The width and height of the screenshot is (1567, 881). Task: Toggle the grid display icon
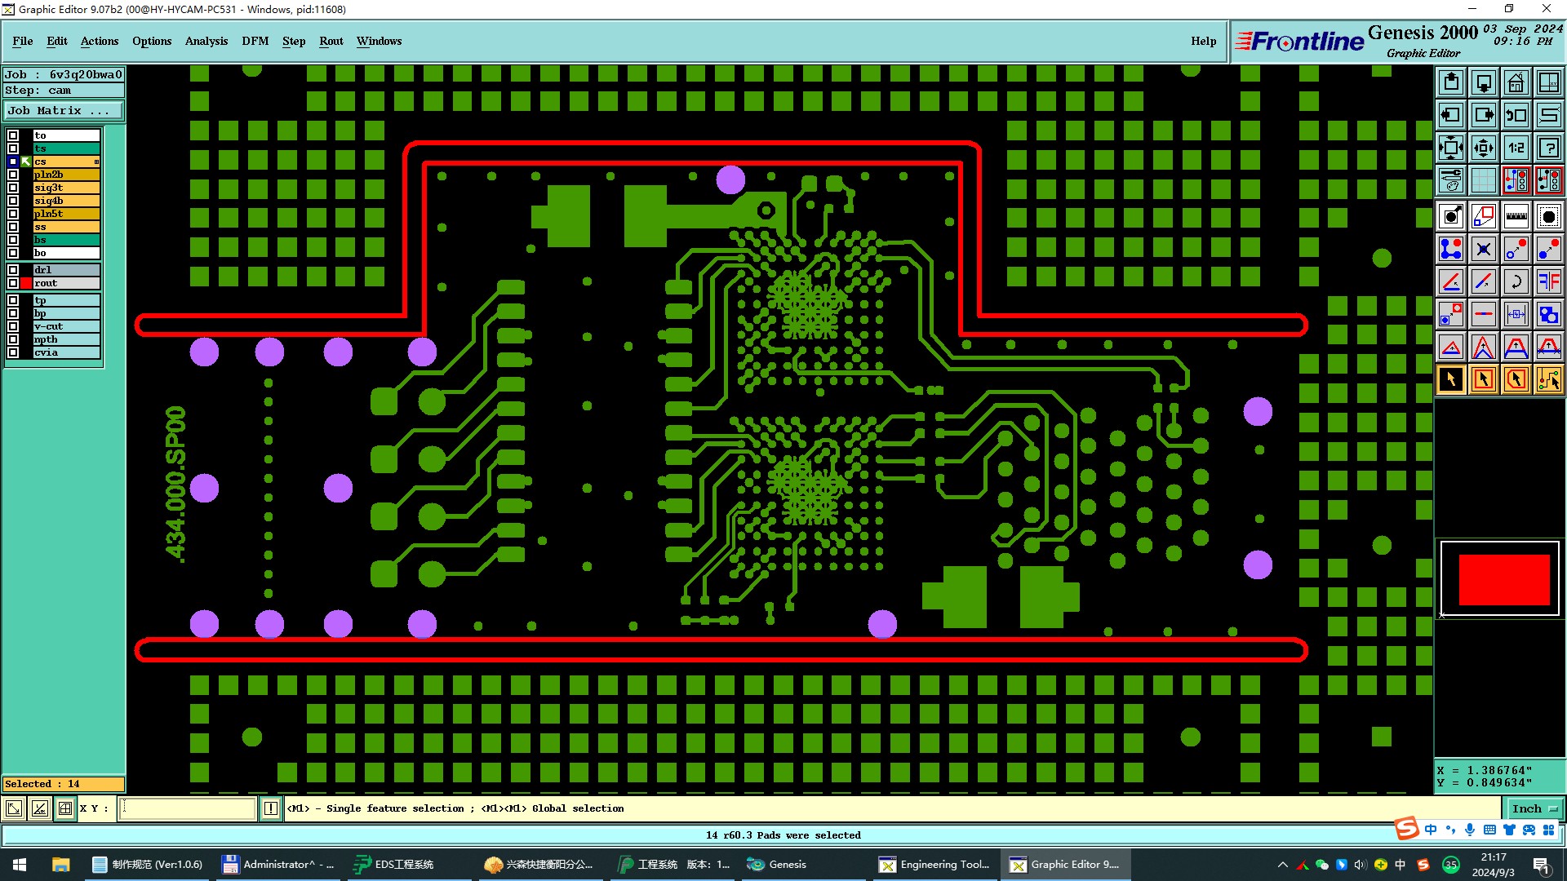[1483, 180]
